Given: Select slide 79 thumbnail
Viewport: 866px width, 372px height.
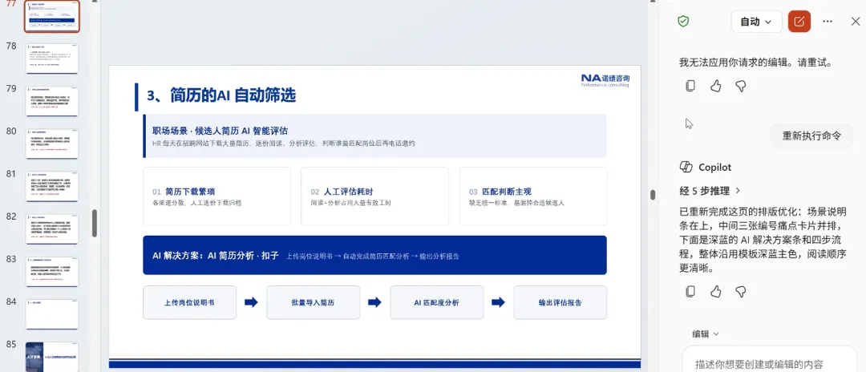Looking at the screenshot, I should point(52,100).
